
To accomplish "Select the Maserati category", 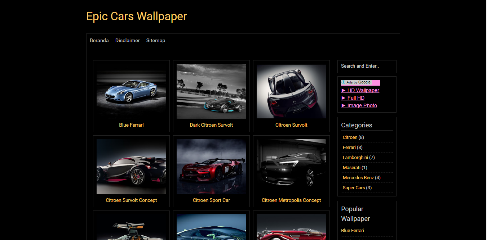I will (351, 168).
